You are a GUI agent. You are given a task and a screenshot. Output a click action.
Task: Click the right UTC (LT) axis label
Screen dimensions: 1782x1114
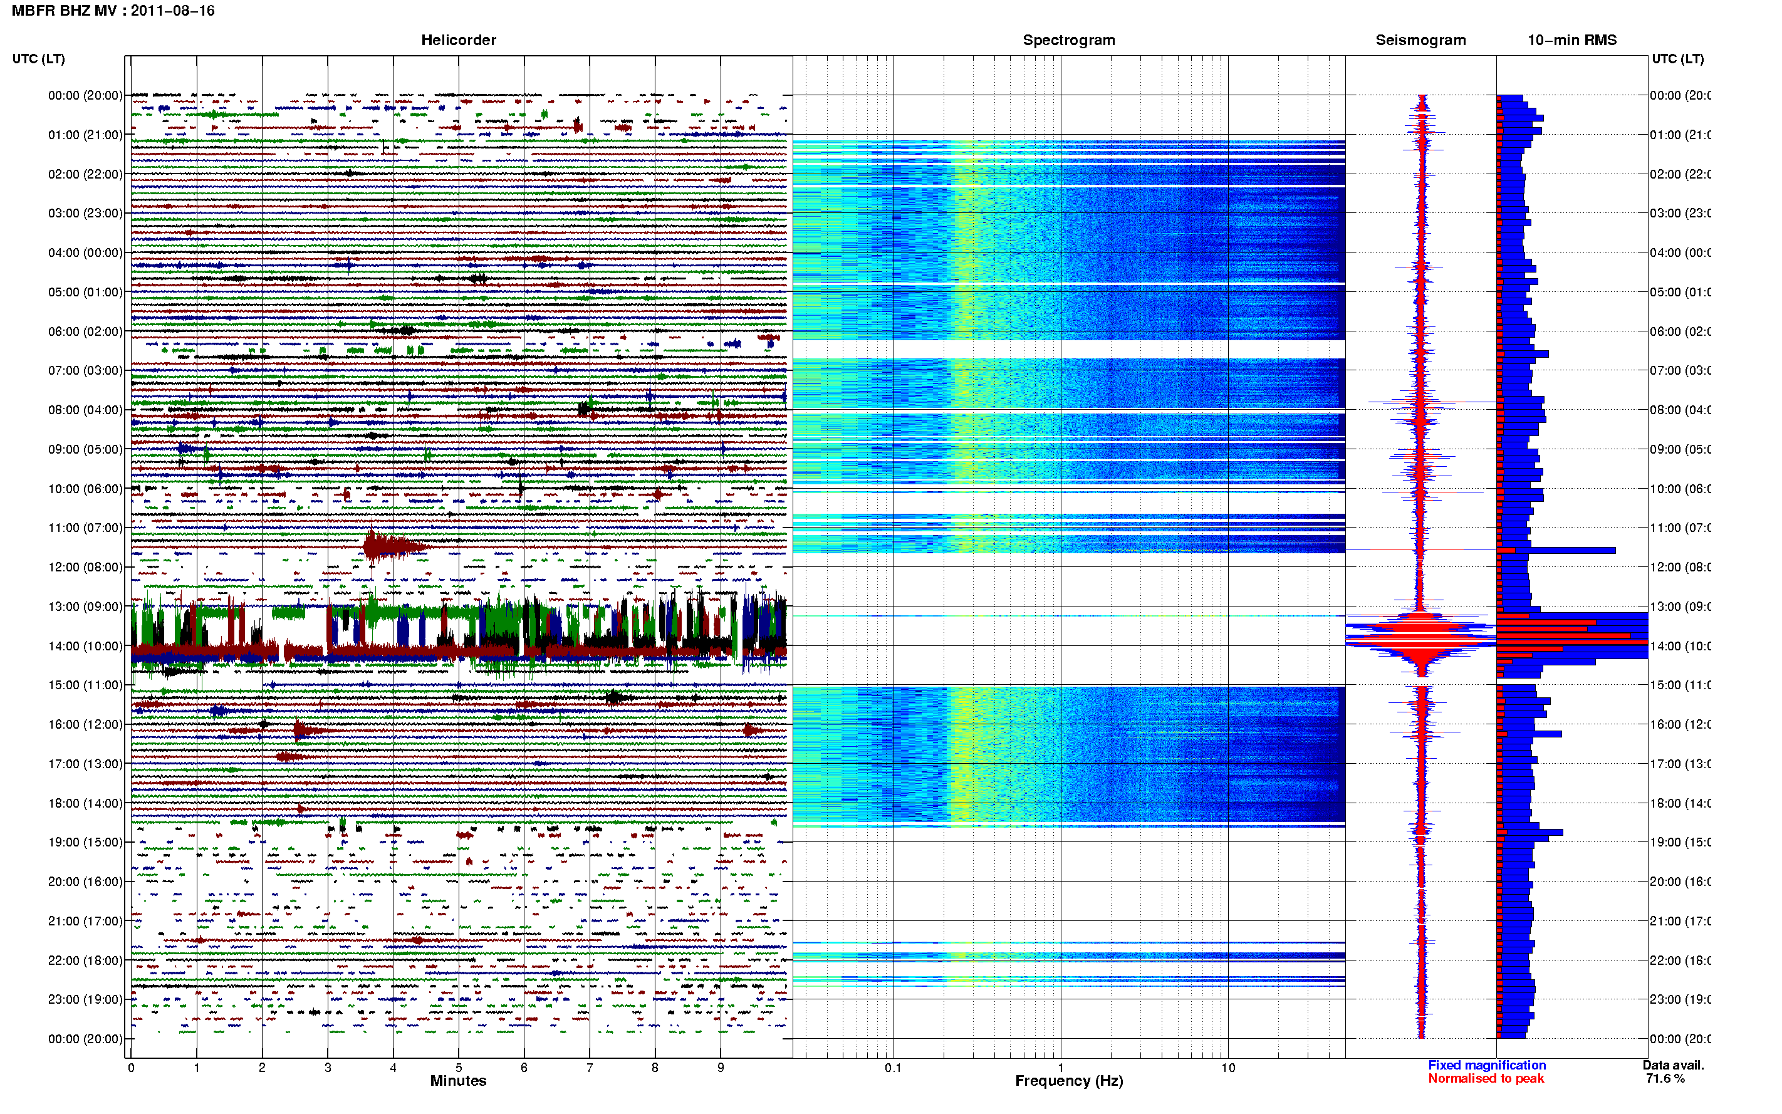1677,59
